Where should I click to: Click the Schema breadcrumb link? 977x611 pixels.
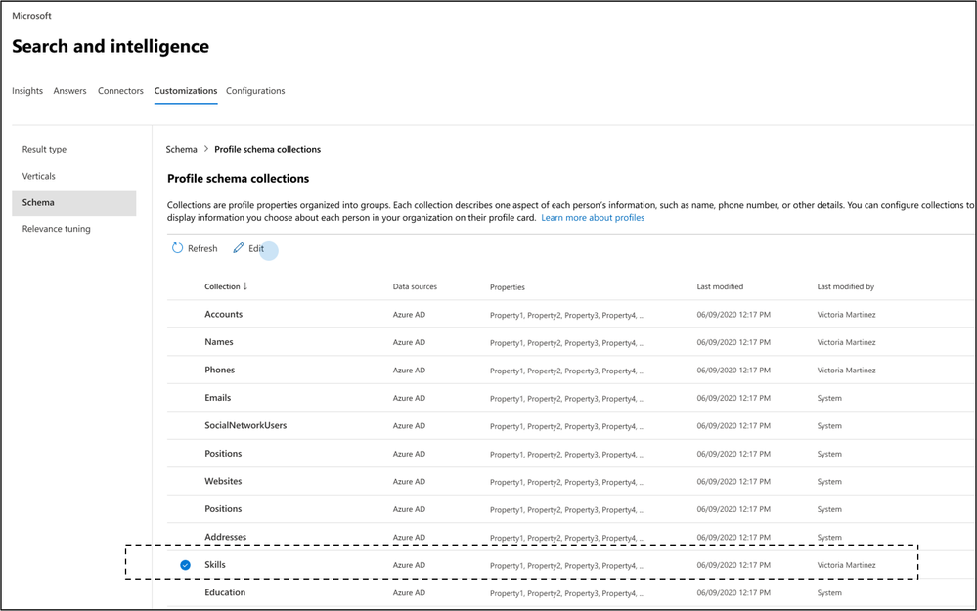181,150
